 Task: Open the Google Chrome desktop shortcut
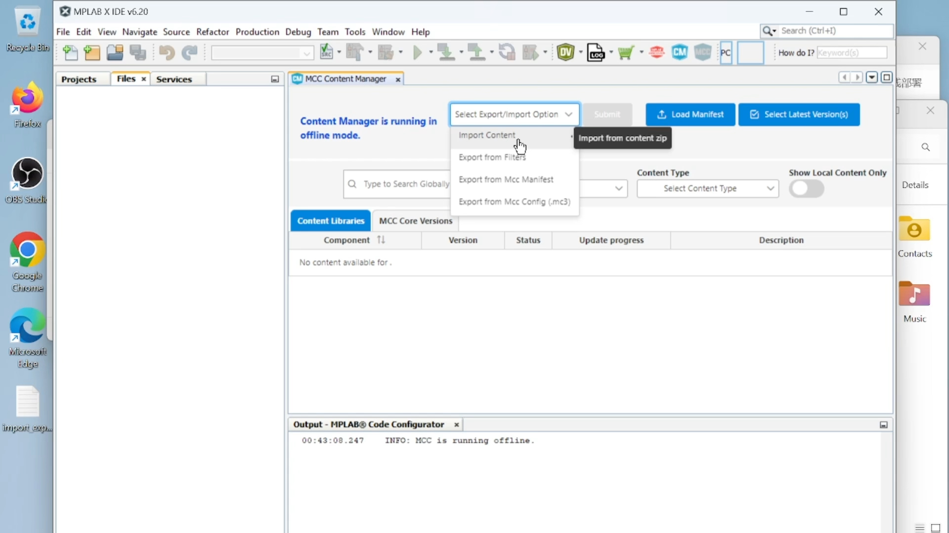coord(28,262)
